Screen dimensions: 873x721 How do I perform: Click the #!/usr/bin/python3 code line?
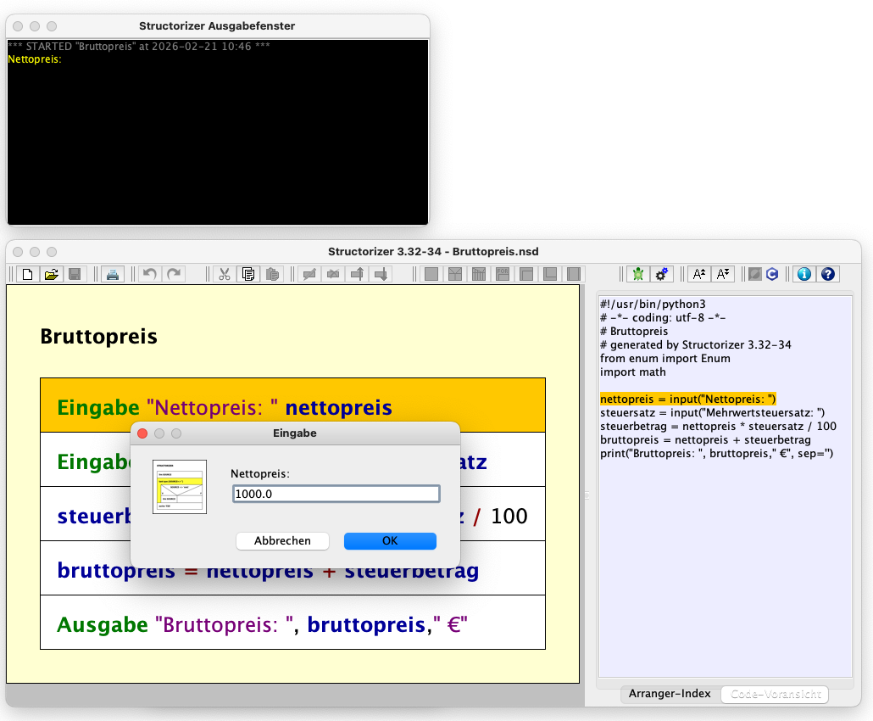653,305
